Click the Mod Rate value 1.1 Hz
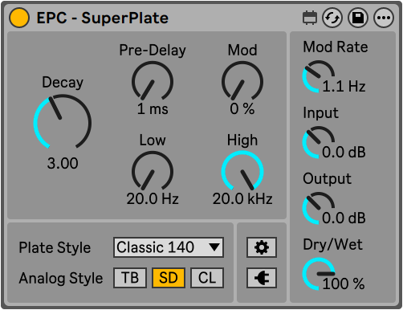The image size is (403, 310). pos(344,86)
